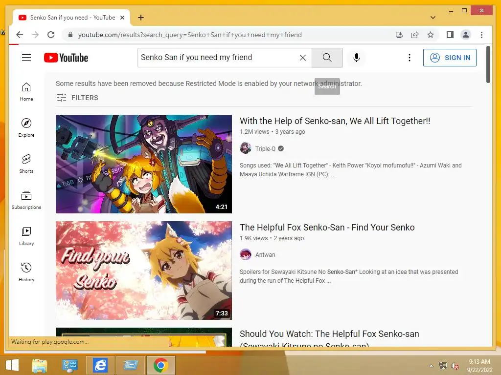Open the Windows Start button

[12, 365]
